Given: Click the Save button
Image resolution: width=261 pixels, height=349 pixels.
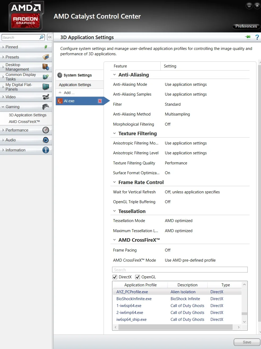Looking at the screenshot, I should click(247, 342).
